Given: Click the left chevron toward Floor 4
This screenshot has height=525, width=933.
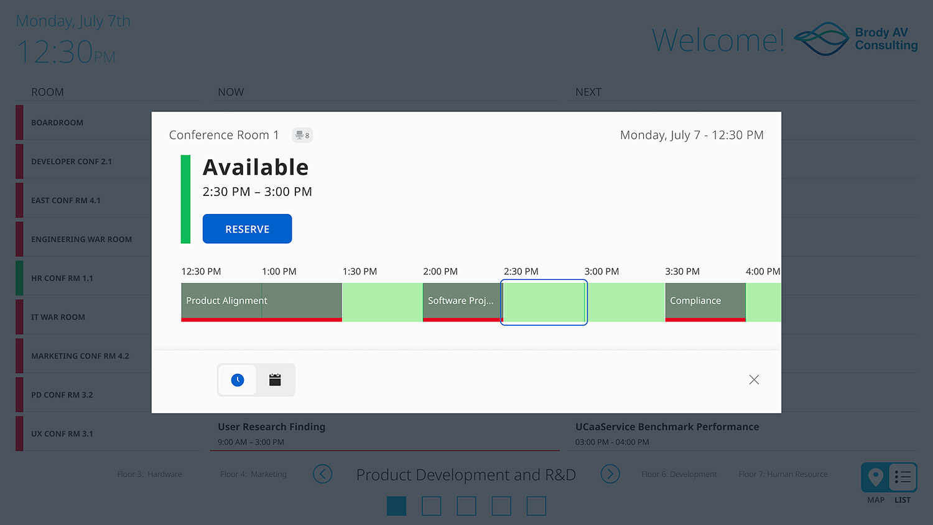Looking at the screenshot, I should (323, 474).
